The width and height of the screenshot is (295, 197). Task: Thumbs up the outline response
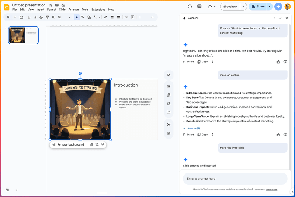(x=278, y=135)
